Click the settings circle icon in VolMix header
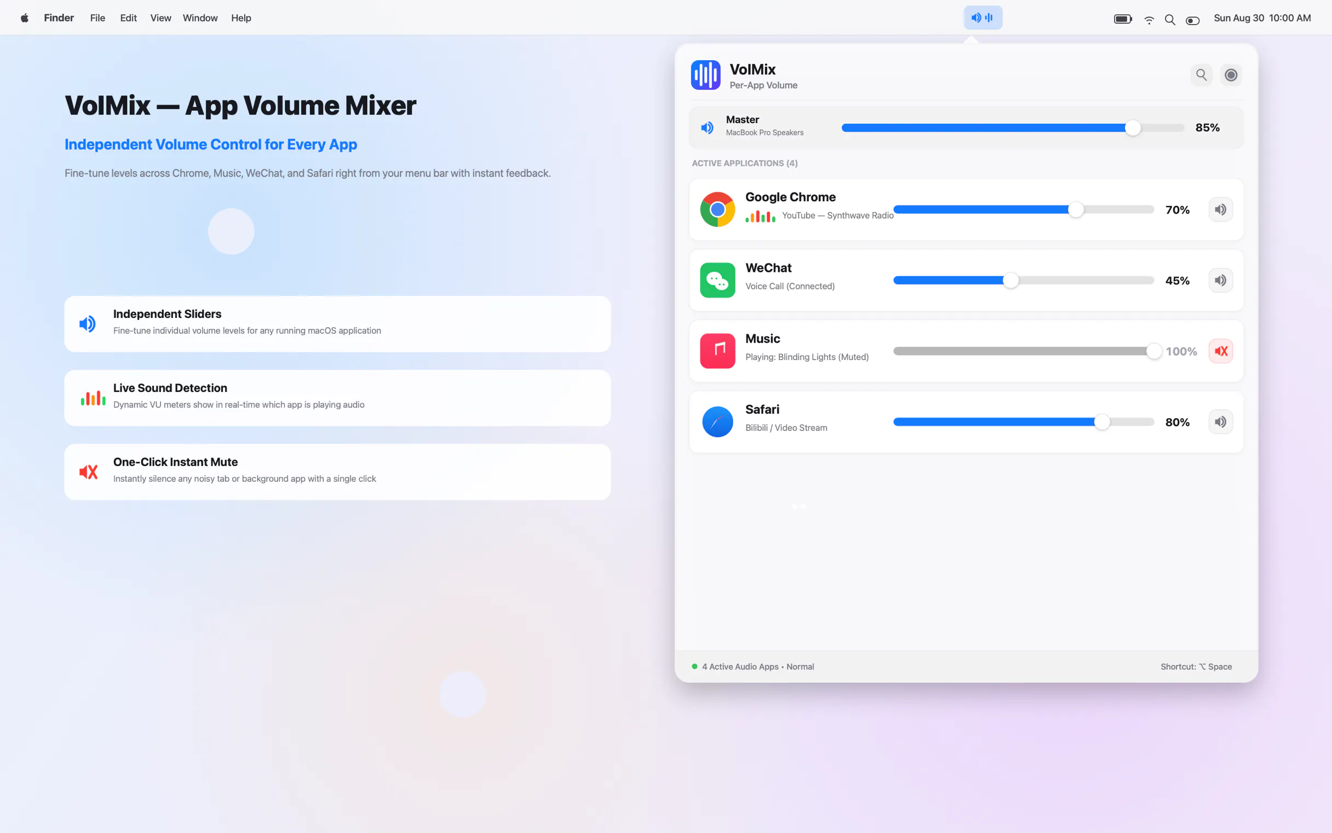The width and height of the screenshot is (1332, 833). point(1231,75)
